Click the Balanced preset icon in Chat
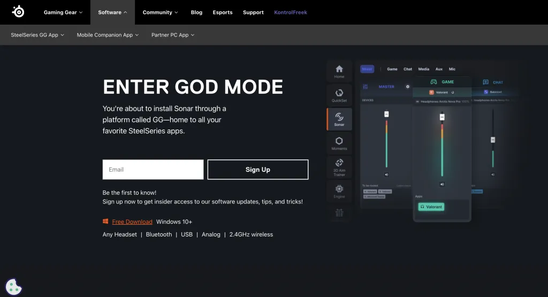The width and height of the screenshot is (548, 297). click(486, 92)
